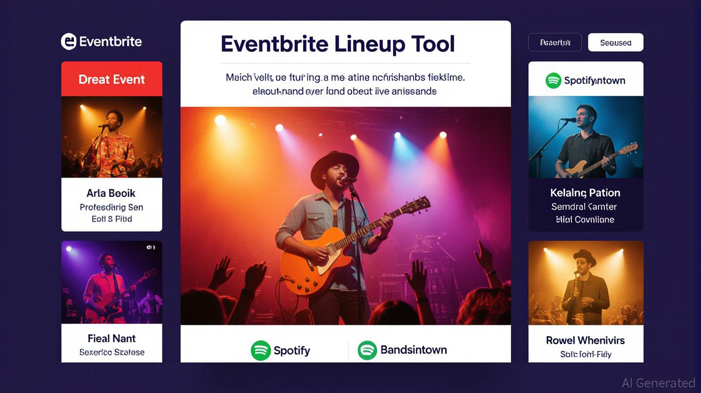Open the Arla Beoik artist name link
This screenshot has height=393, width=701.
pyautogui.click(x=111, y=193)
